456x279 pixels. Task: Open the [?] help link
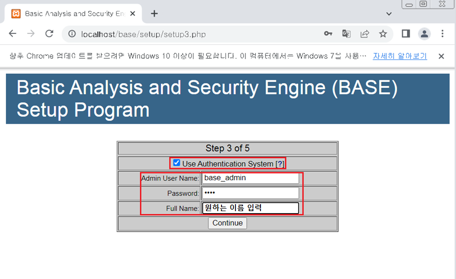280,164
